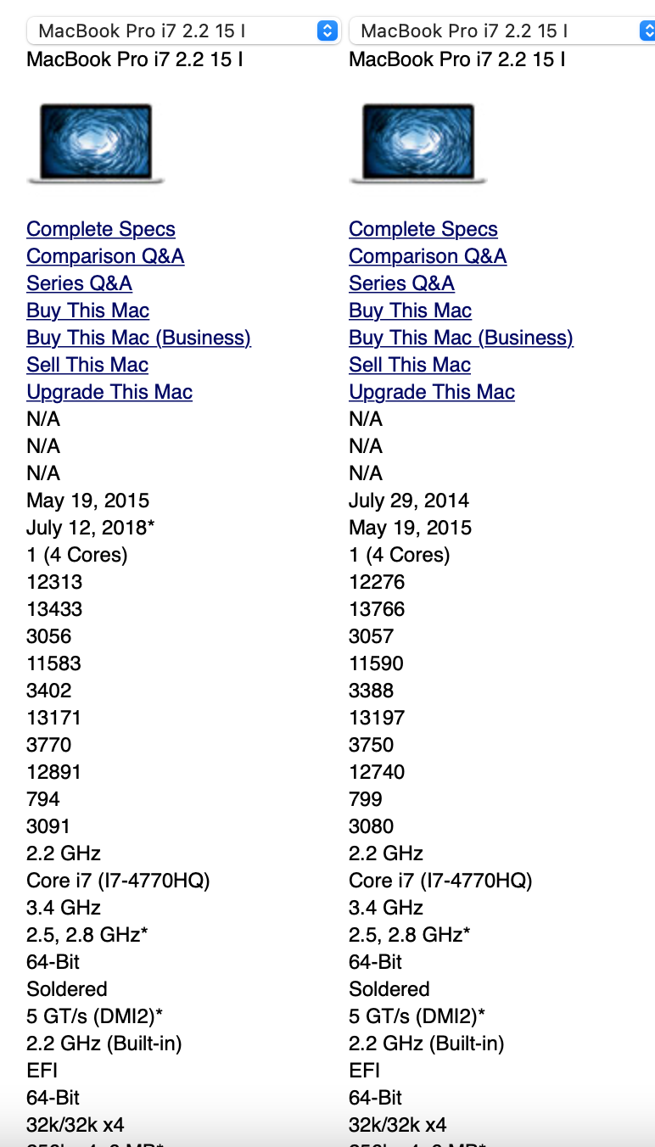Open left Buy This Mac (Business) link
The height and width of the screenshot is (1147, 655).
click(x=138, y=338)
